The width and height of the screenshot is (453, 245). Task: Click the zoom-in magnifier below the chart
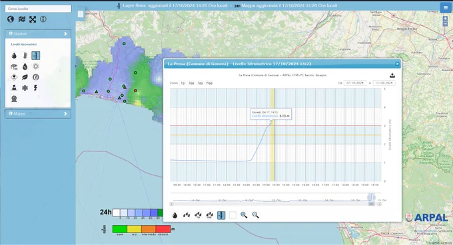[244, 215]
